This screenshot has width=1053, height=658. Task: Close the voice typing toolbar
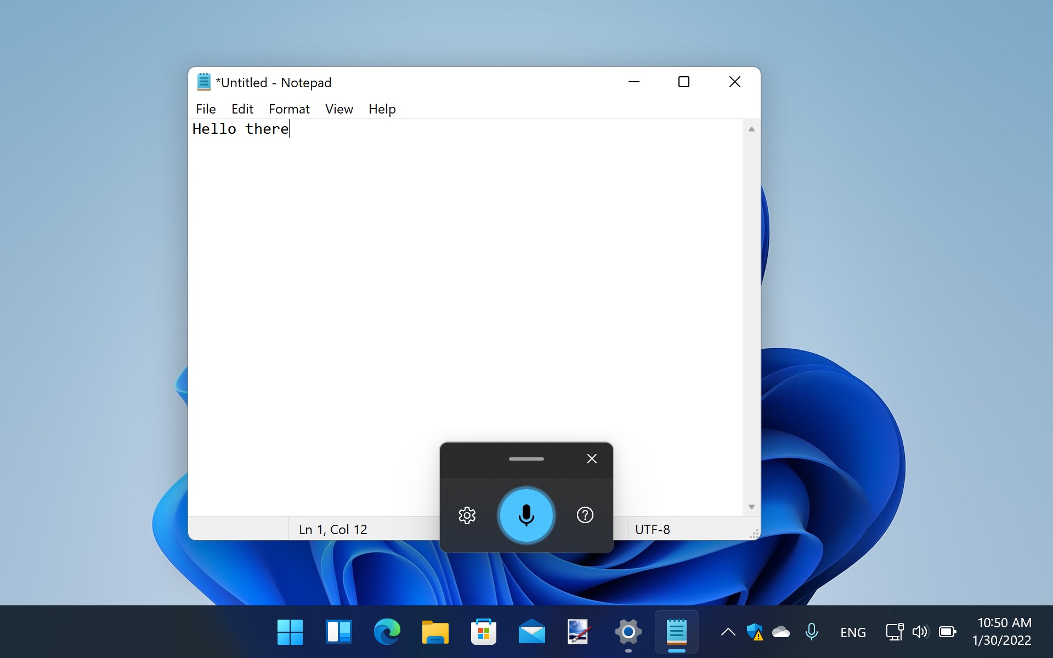591,458
